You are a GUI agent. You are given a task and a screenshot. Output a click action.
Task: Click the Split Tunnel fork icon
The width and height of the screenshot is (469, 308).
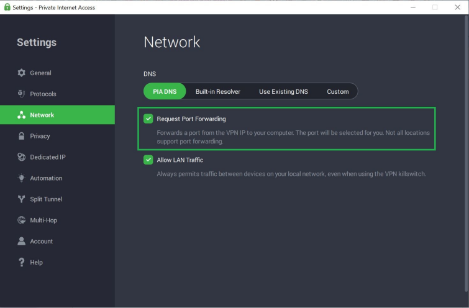point(21,199)
